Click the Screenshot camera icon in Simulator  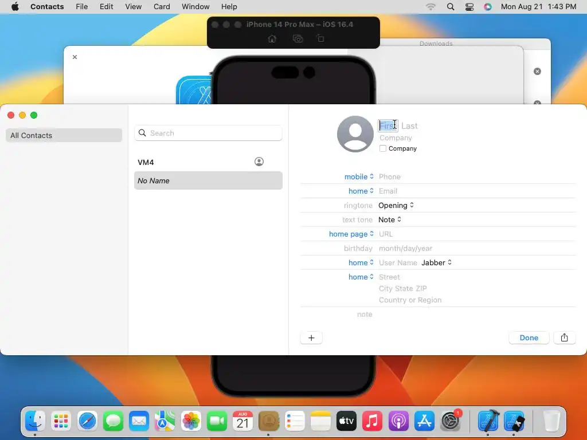click(x=298, y=38)
